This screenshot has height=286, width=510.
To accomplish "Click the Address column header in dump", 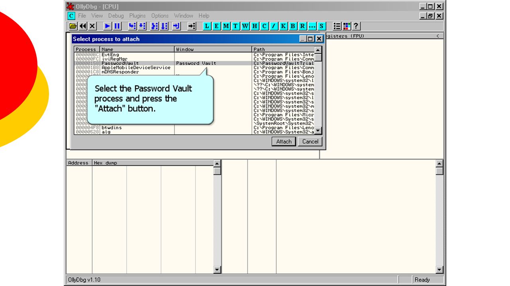I will pos(79,163).
